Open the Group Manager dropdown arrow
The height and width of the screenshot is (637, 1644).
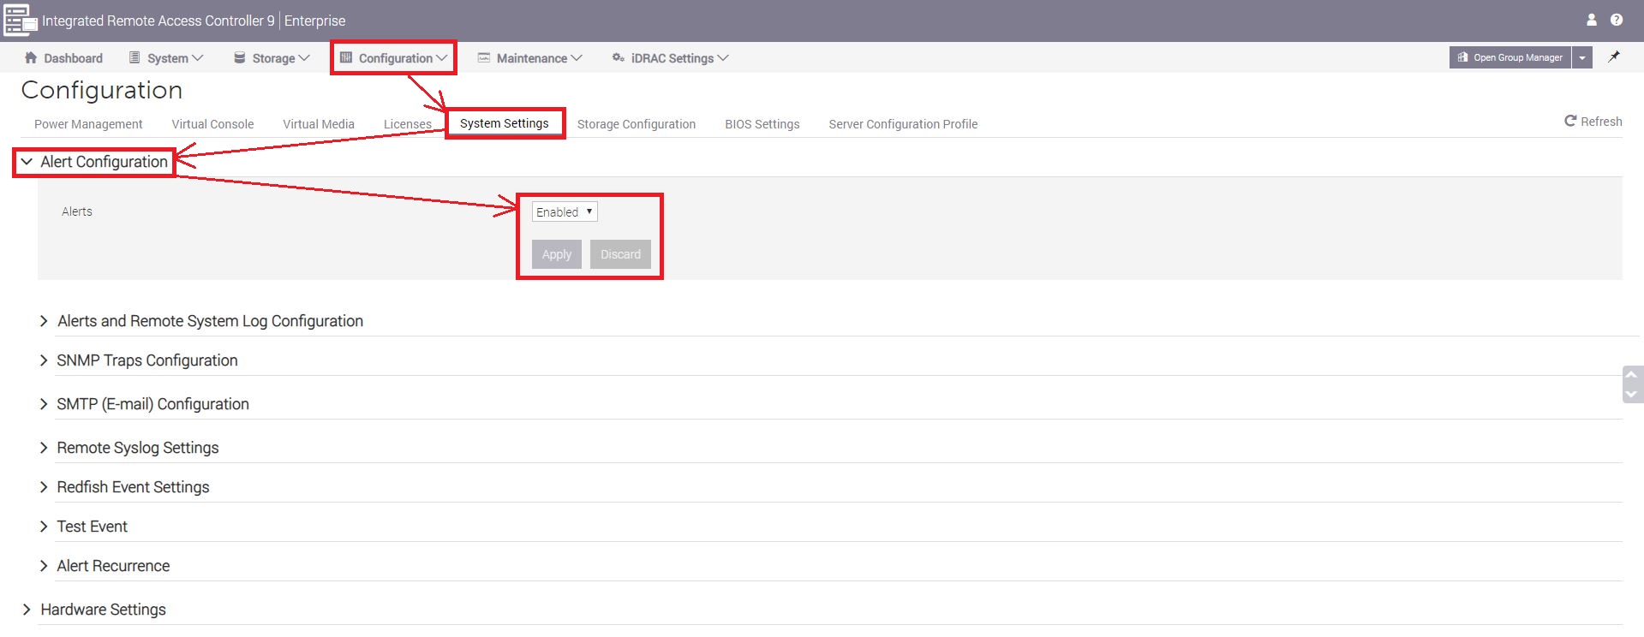pos(1582,57)
